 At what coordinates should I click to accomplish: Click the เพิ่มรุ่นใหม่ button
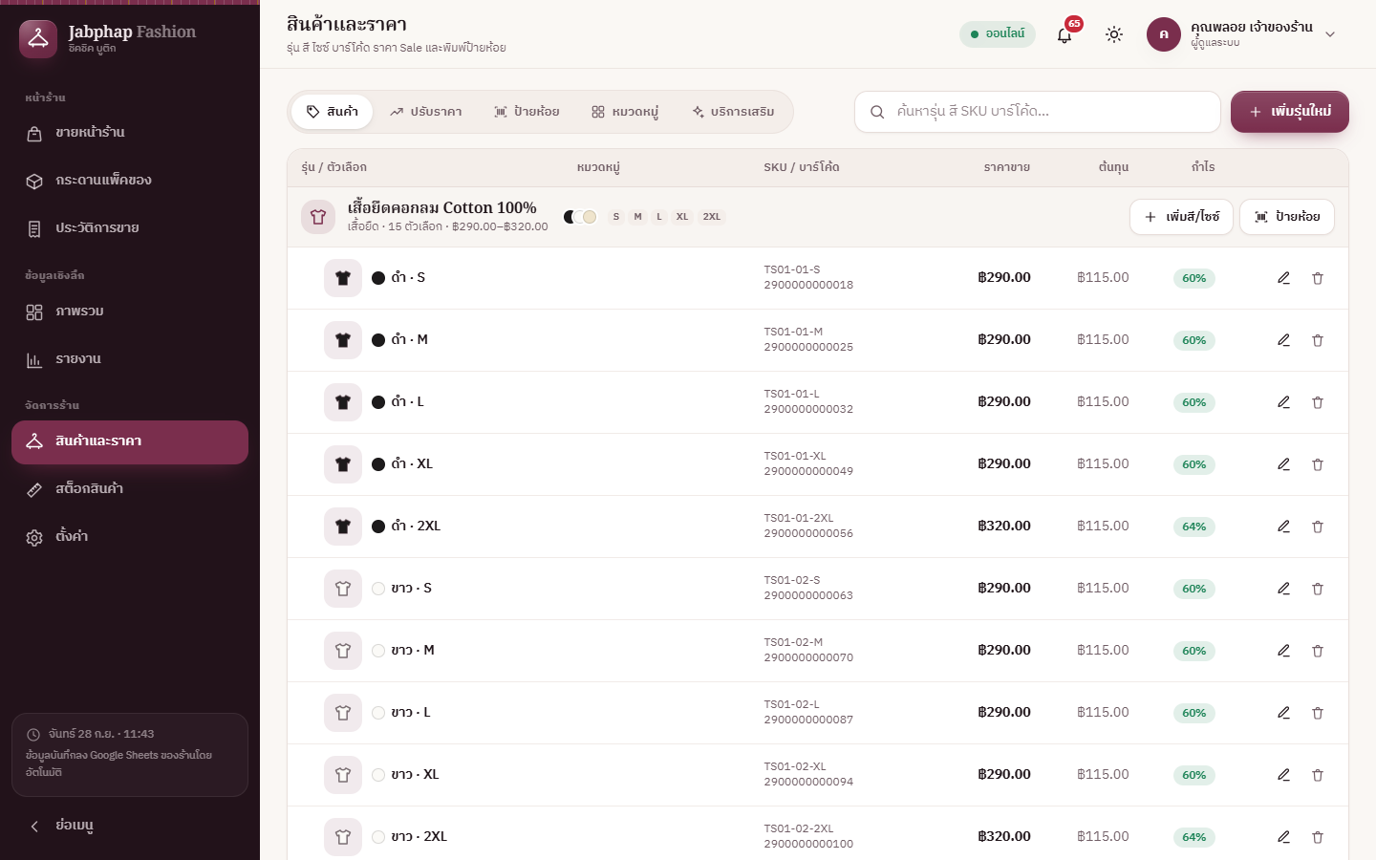point(1290,112)
